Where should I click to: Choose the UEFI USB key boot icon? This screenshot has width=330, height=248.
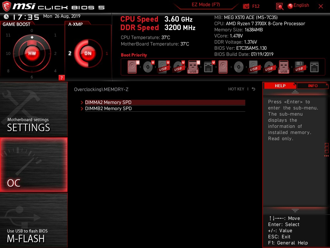[193, 67]
